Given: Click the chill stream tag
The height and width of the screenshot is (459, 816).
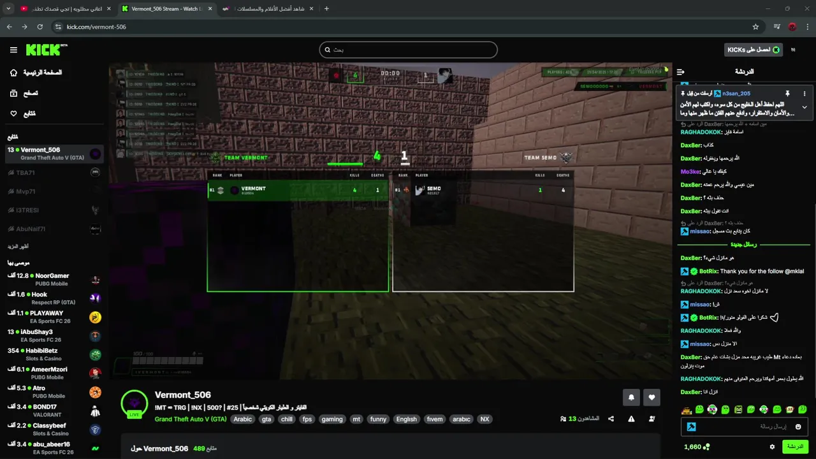Looking at the screenshot, I should point(287,419).
